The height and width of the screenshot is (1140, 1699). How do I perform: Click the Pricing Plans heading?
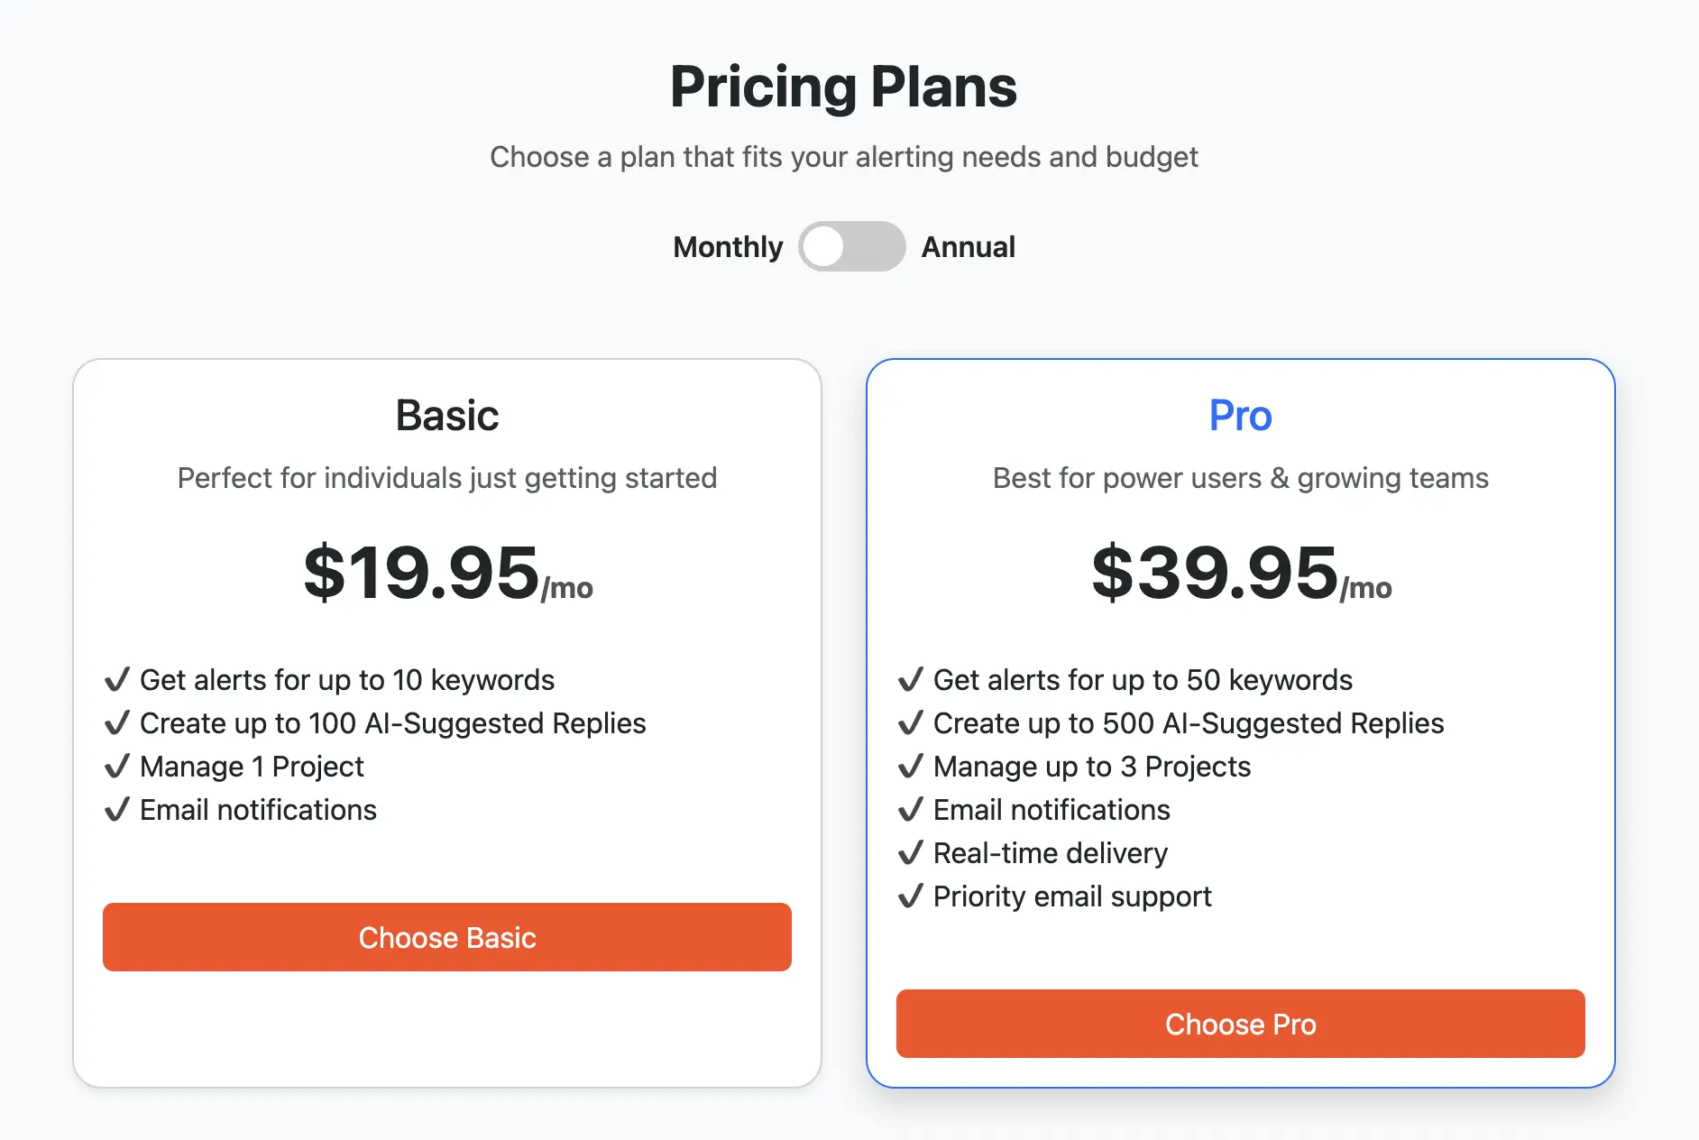(x=843, y=87)
